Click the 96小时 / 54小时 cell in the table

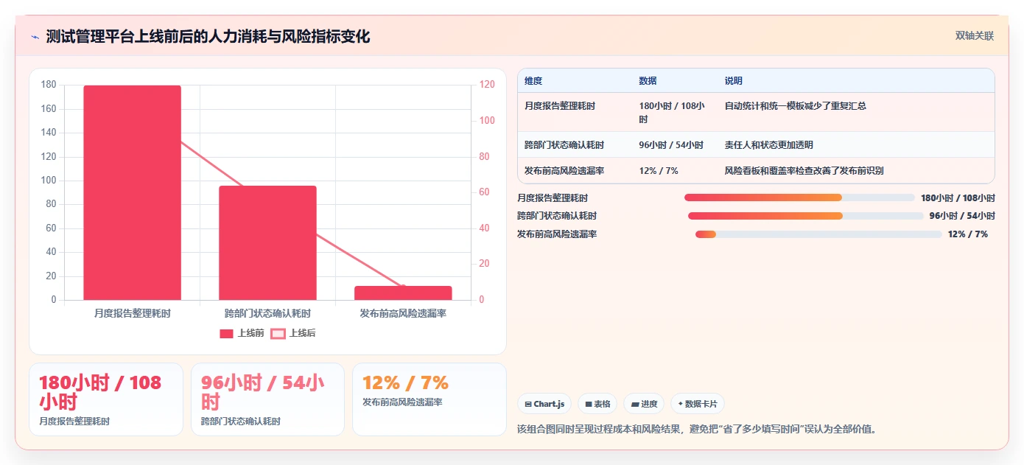[671, 145]
